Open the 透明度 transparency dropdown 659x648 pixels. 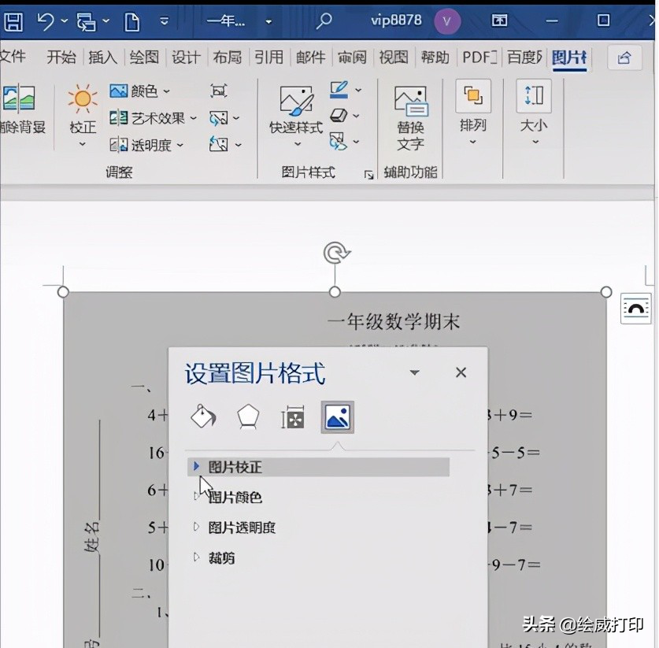coord(146,145)
